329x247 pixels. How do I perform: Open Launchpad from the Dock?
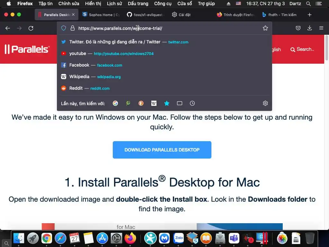pos(33,238)
